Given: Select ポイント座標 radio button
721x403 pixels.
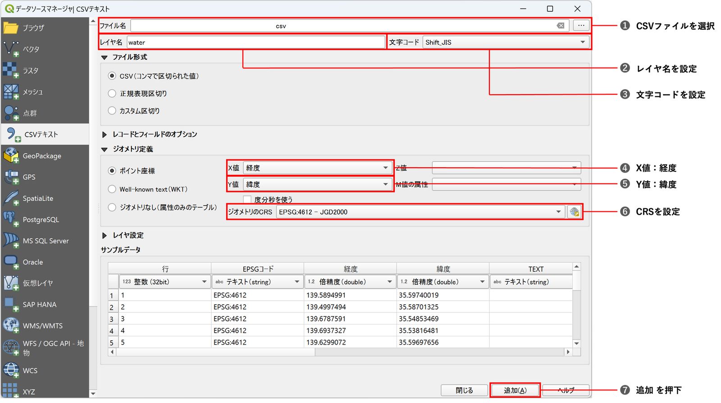Looking at the screenshot, I should click(x=112, y=171).
